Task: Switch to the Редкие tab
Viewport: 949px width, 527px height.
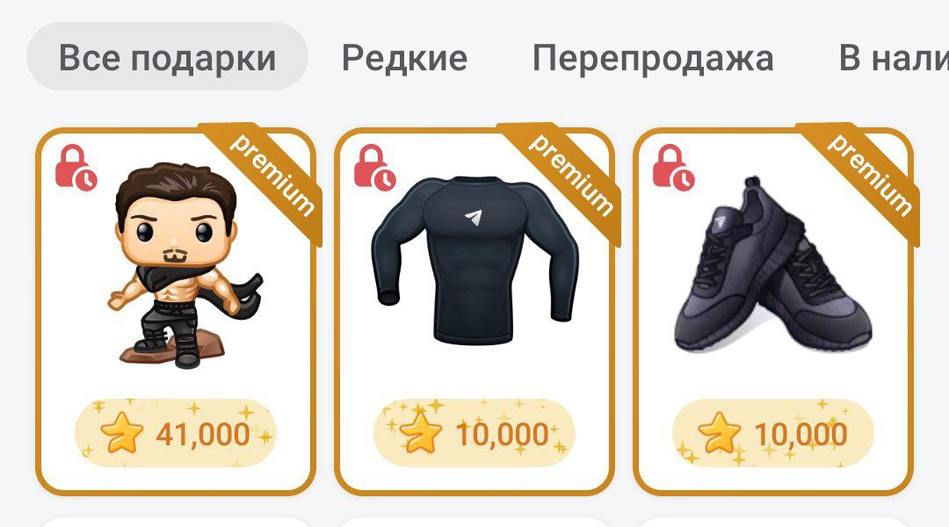Action: 404,58
